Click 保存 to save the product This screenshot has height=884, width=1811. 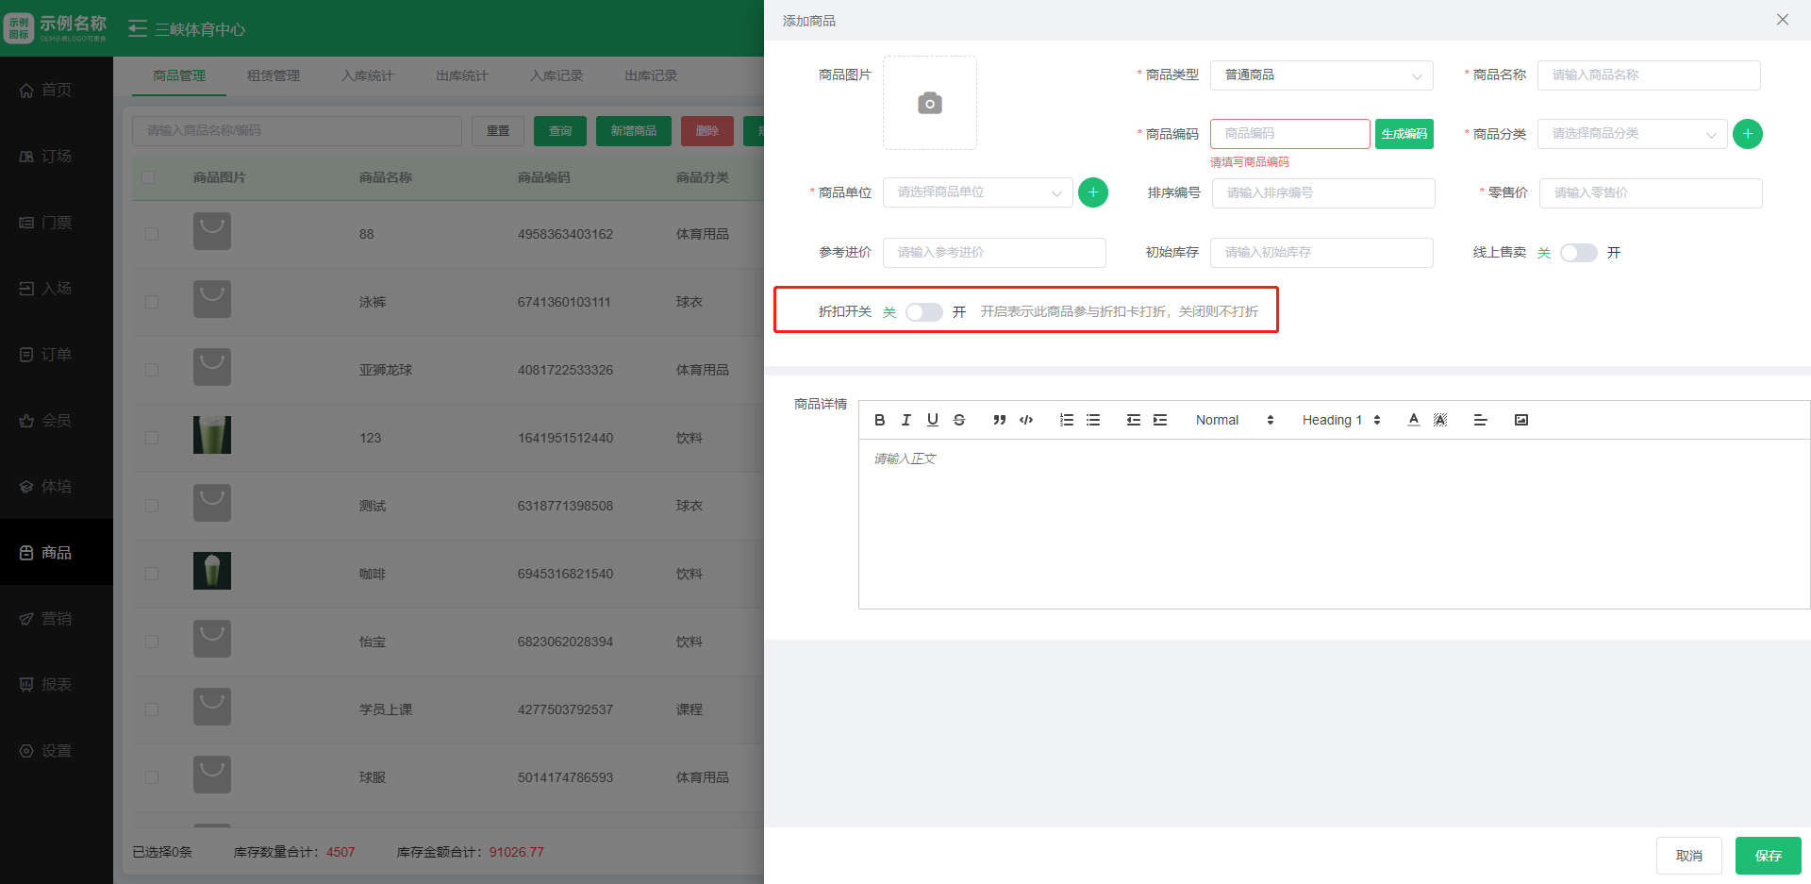pyautogui.click(x=1768, y=856)
